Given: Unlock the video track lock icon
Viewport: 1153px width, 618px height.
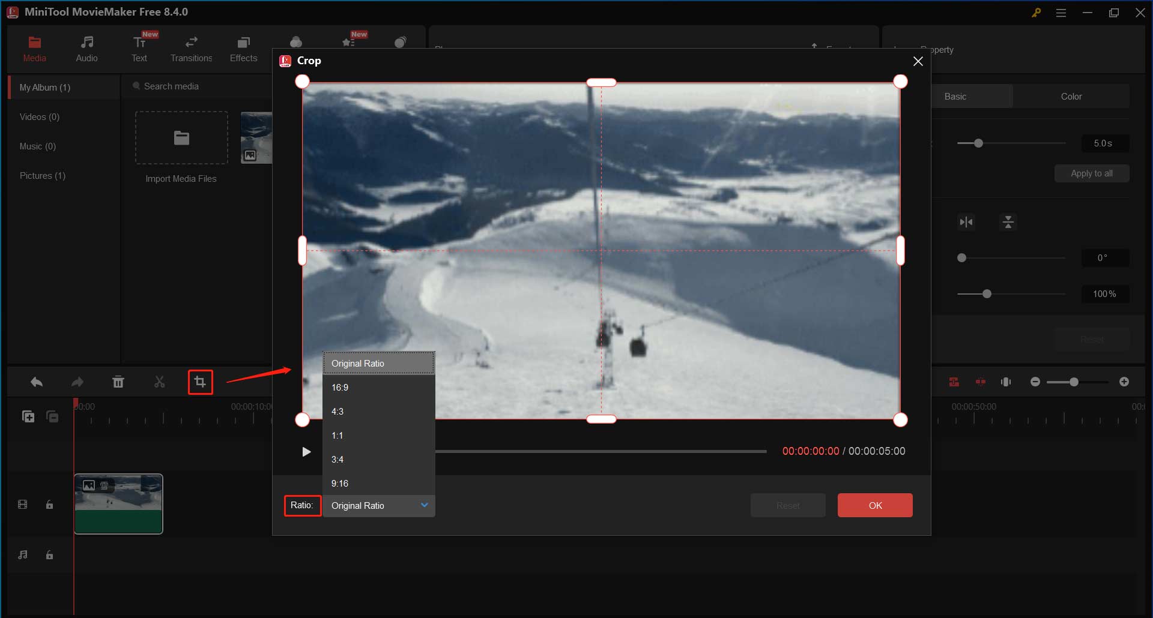Looking at the screenshot, I should click(49, 505).
